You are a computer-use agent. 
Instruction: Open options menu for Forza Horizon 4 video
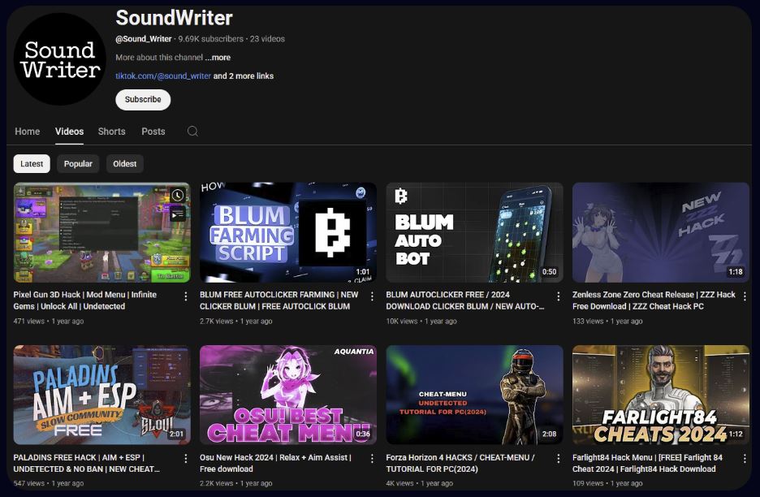pos(559,459)
